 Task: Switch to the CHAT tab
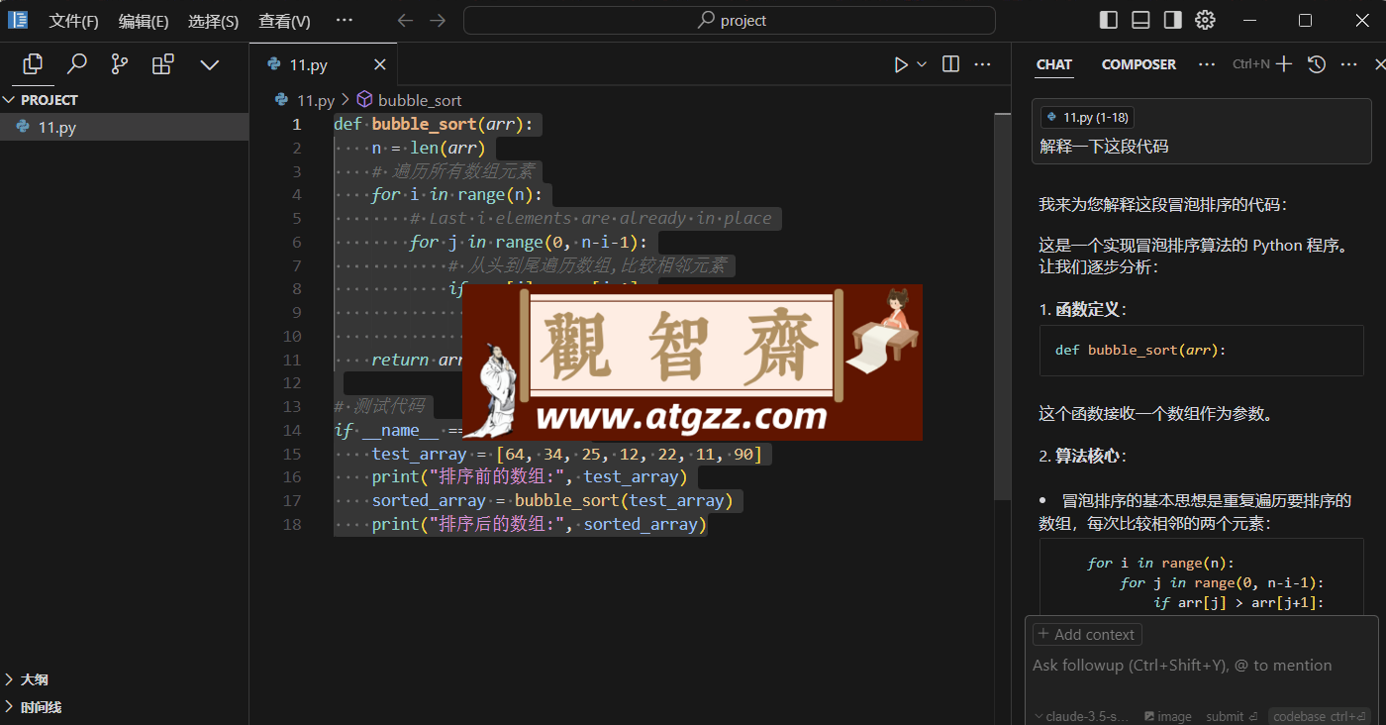1054,64
